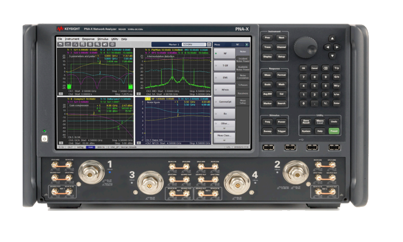Image resolution: width=403 pixels, height=242 pixels.
Task: Push the Trace hardware key
Action: coord(267,47)
